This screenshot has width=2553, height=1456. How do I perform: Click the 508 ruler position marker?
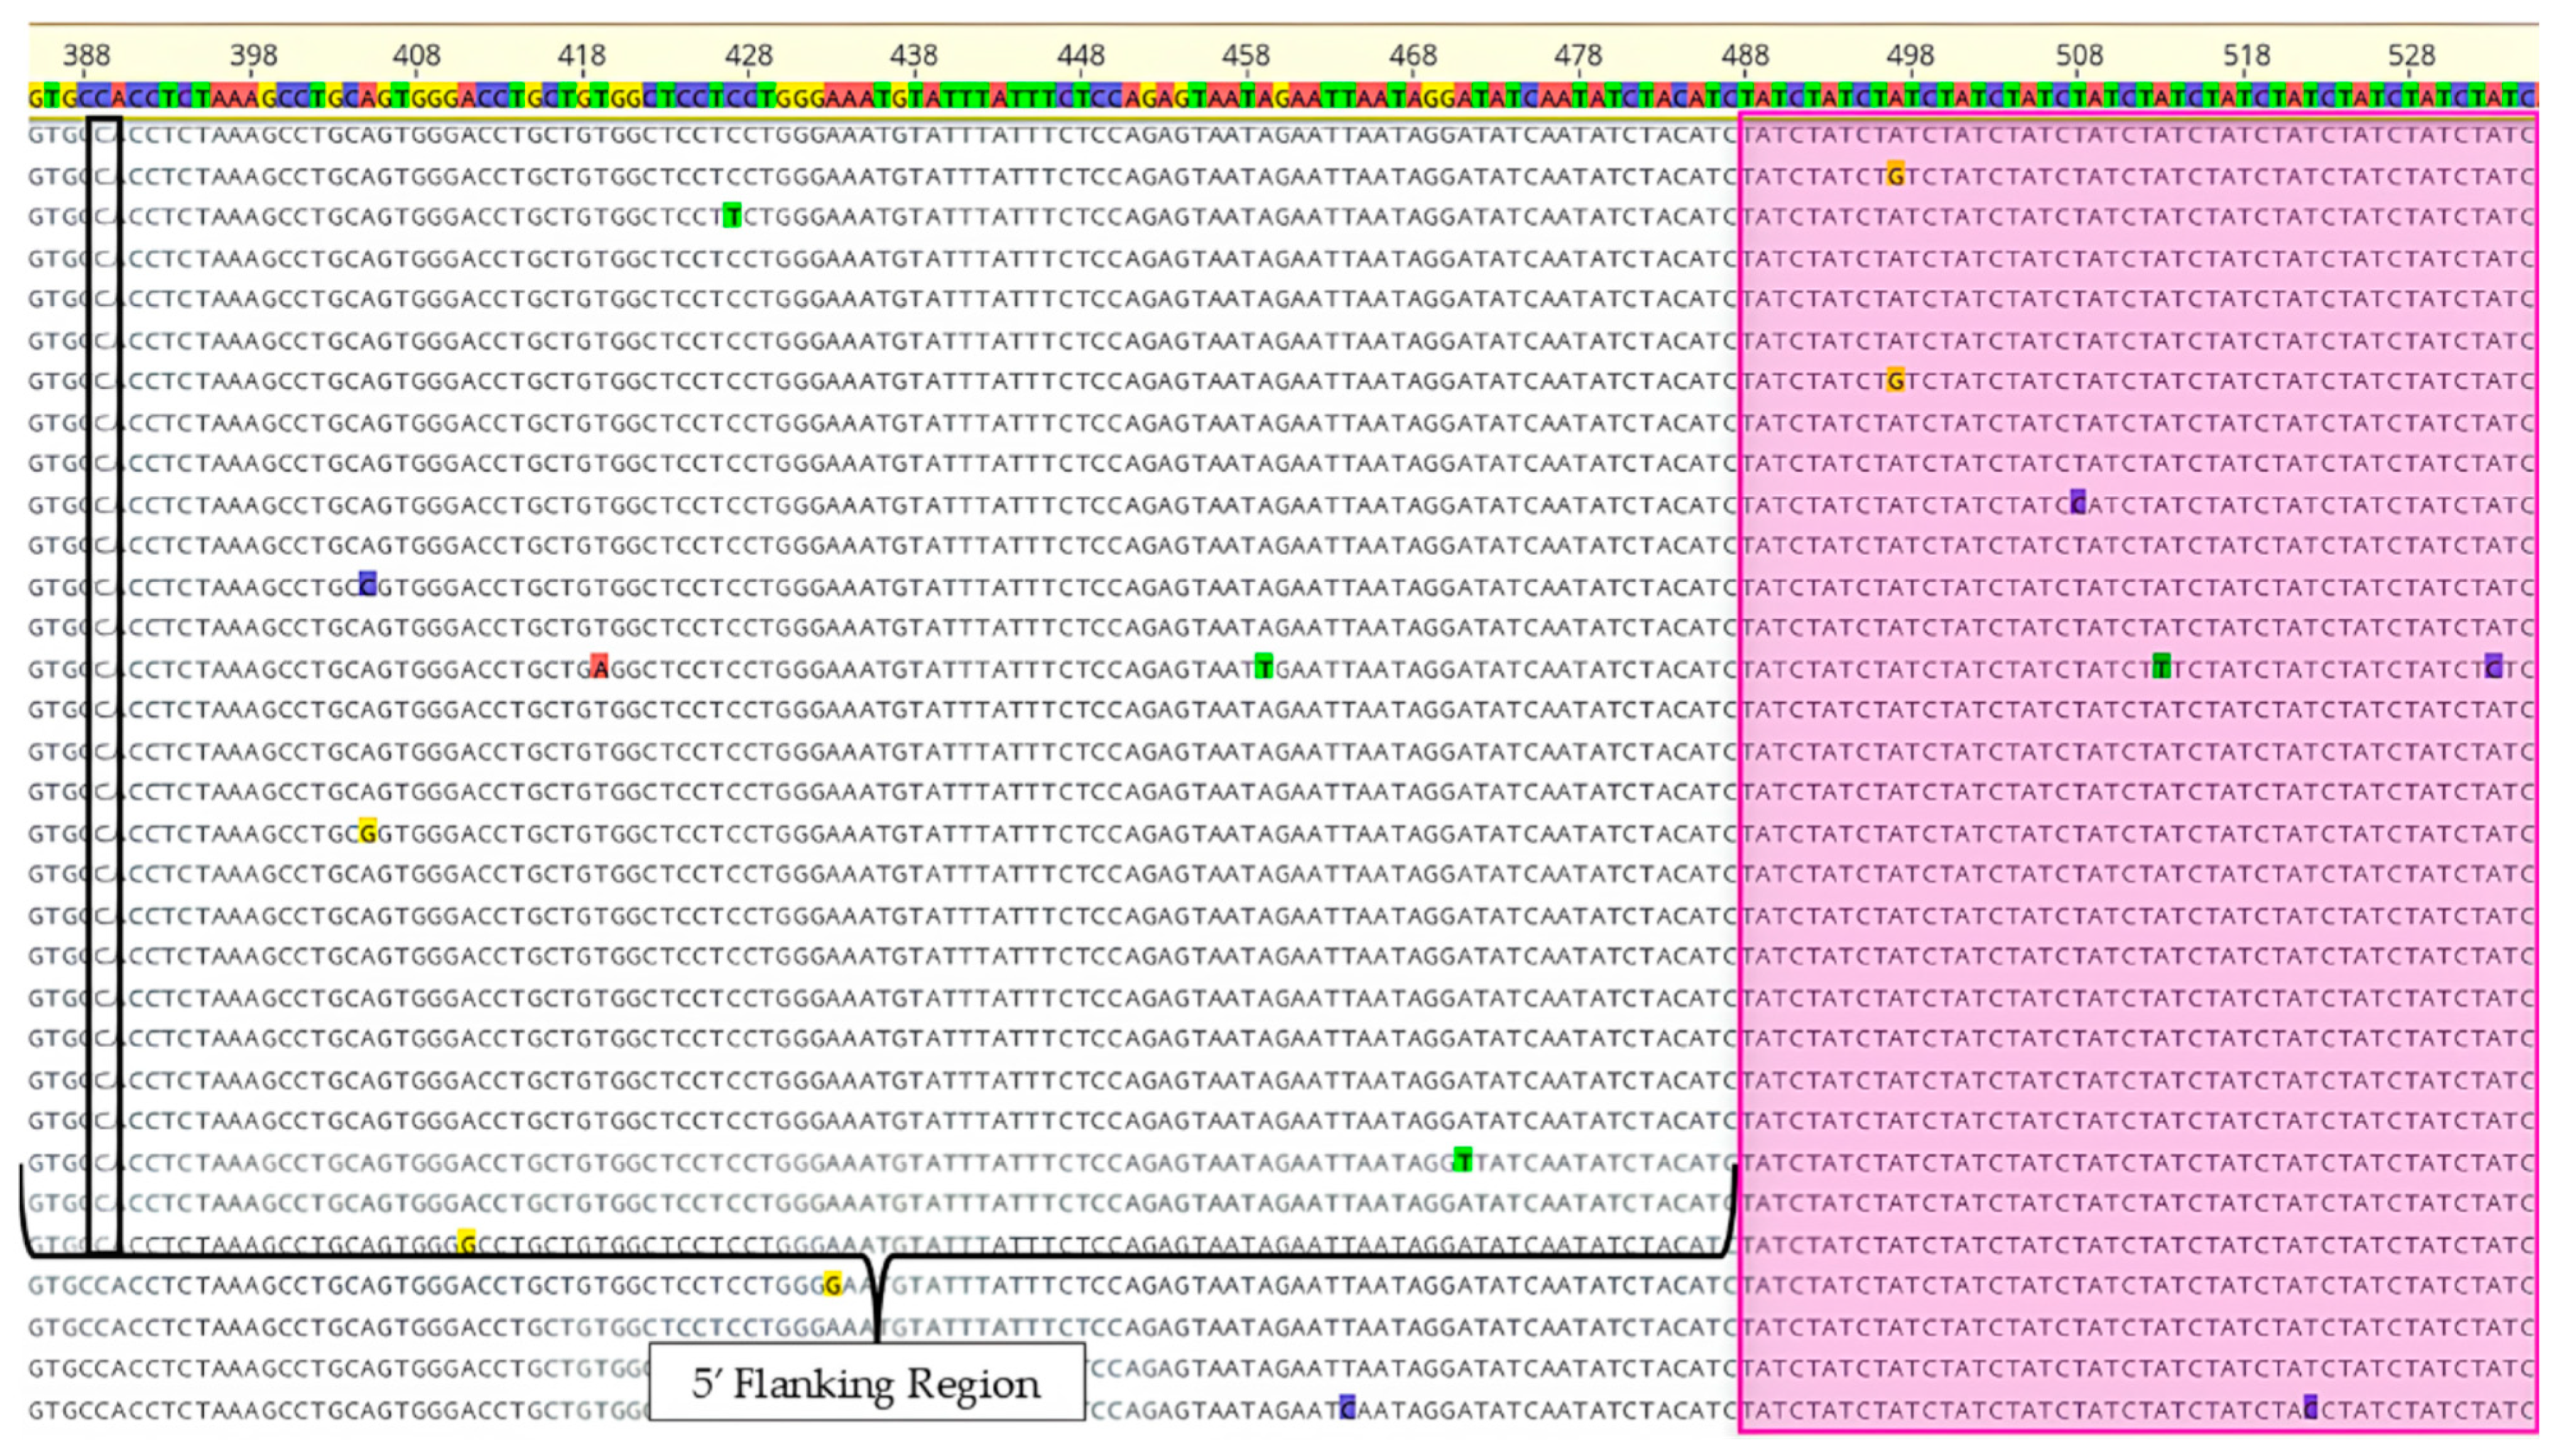pos(2079,55)
